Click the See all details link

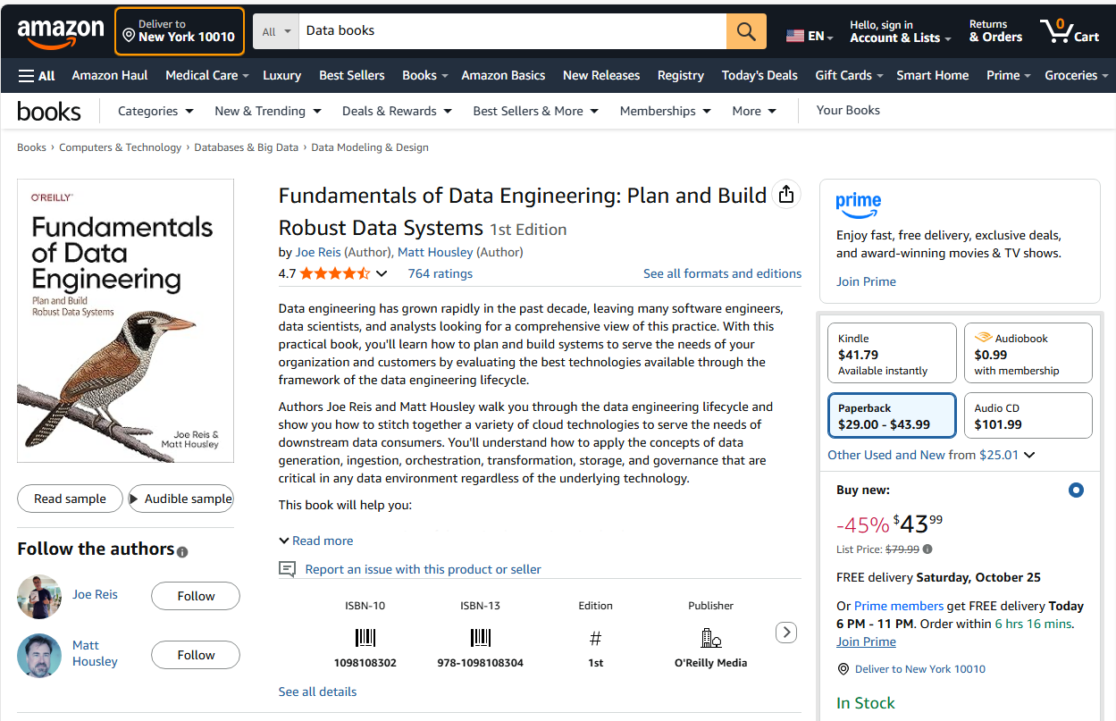[317, 692]
